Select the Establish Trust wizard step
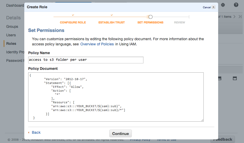 pyautogui.click(x=111, y=22)
